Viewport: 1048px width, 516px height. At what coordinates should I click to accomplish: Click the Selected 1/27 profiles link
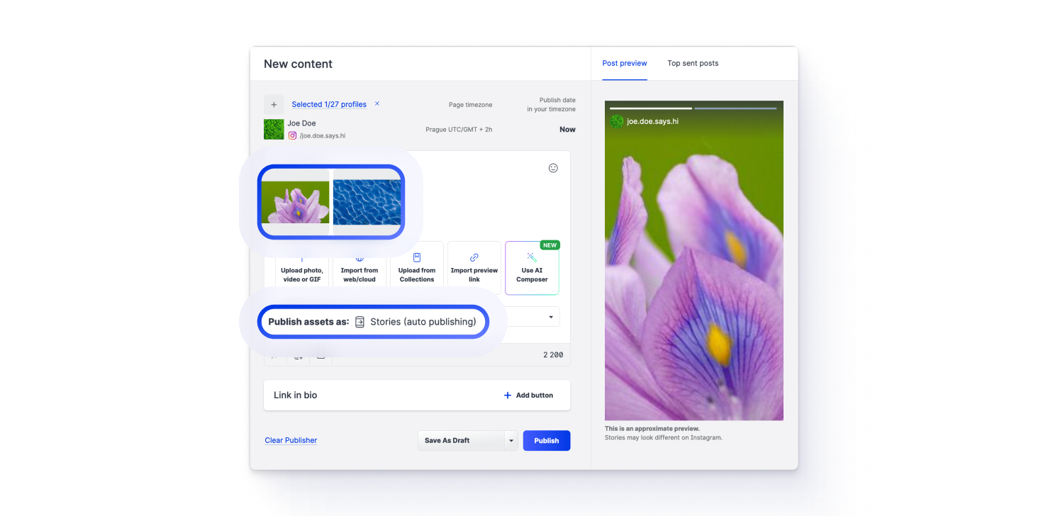click(x=329, y=104)
